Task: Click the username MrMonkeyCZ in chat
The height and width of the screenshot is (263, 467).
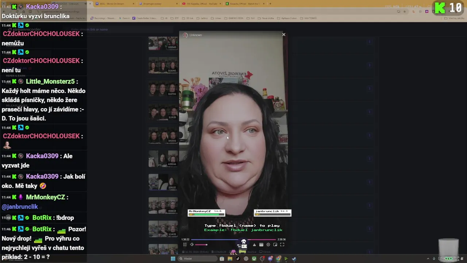Action: [46, 197]
